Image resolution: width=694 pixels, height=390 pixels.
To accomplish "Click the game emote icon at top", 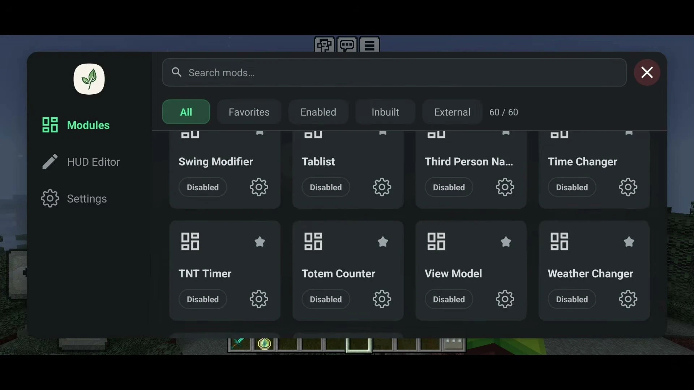I will point(324,45).
